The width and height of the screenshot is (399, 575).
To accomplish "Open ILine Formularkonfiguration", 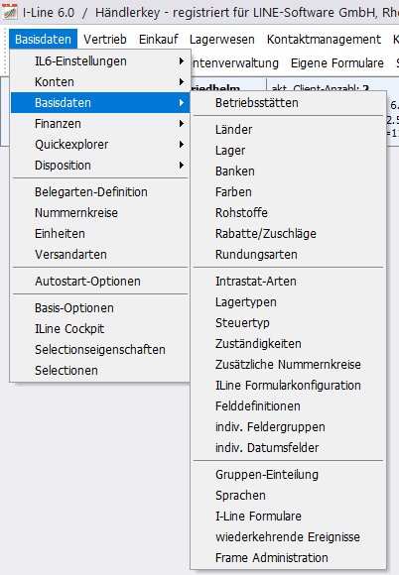I will point(288,386).
